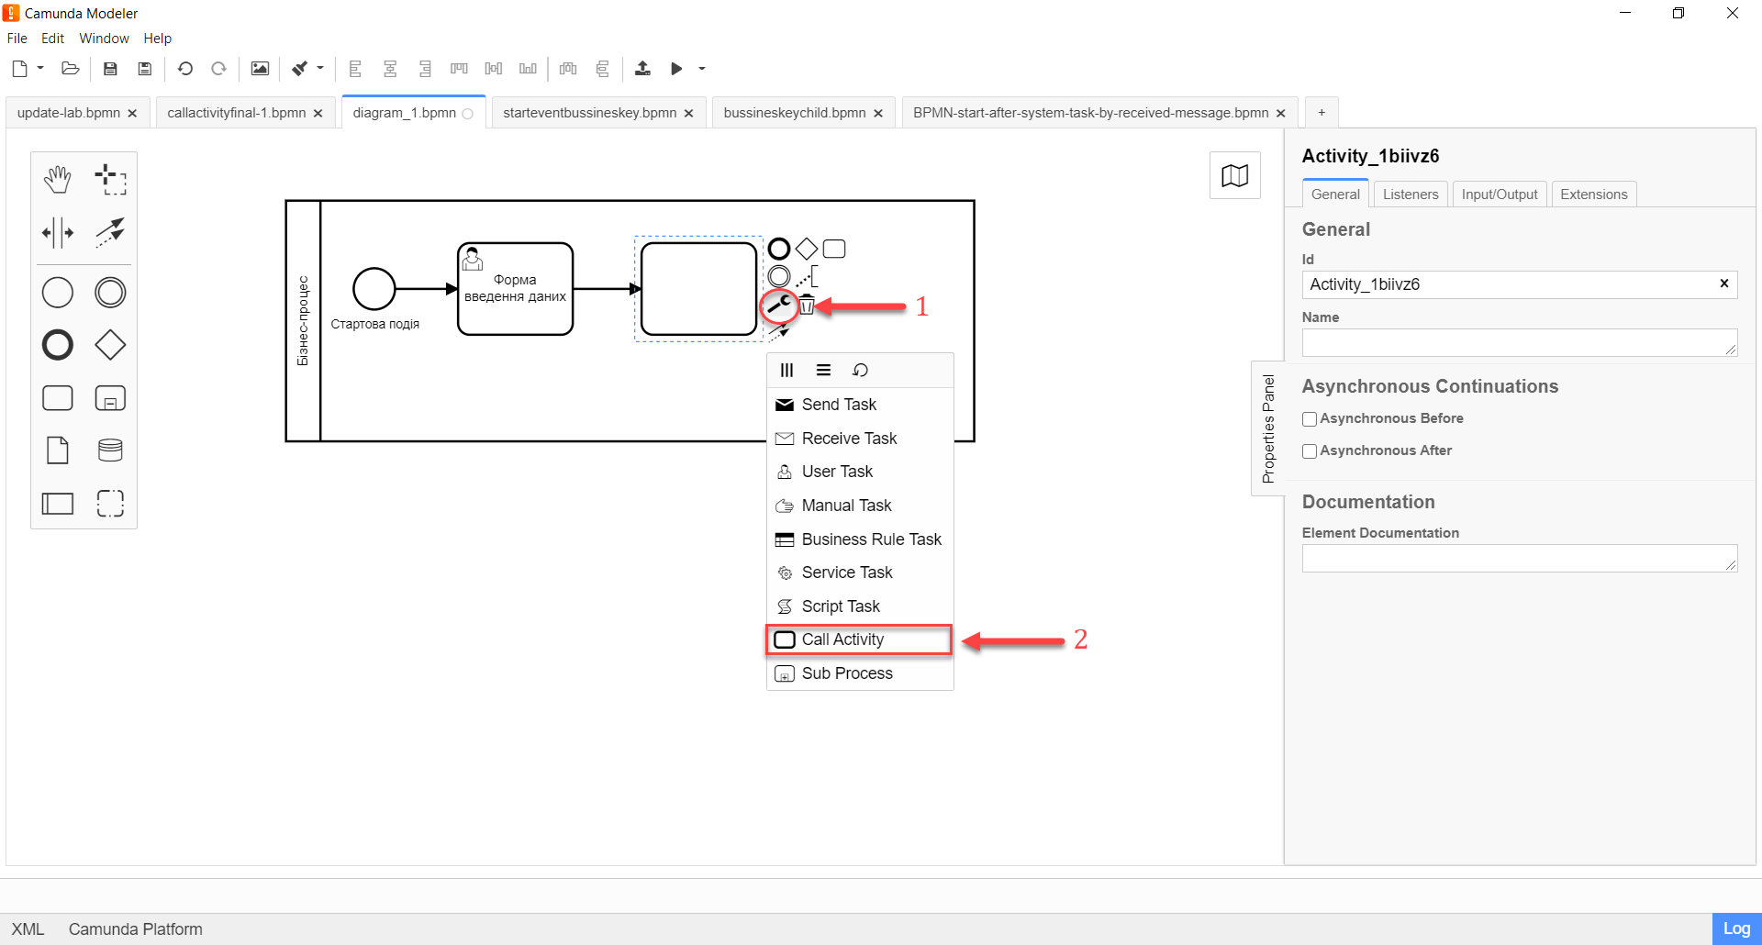1762x945 pixels.
Task: Toggle loop marker in popup
Action: coord(860,370)
